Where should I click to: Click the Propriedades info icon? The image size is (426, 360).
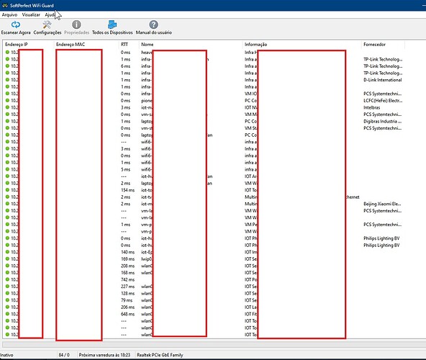(76, 24)
